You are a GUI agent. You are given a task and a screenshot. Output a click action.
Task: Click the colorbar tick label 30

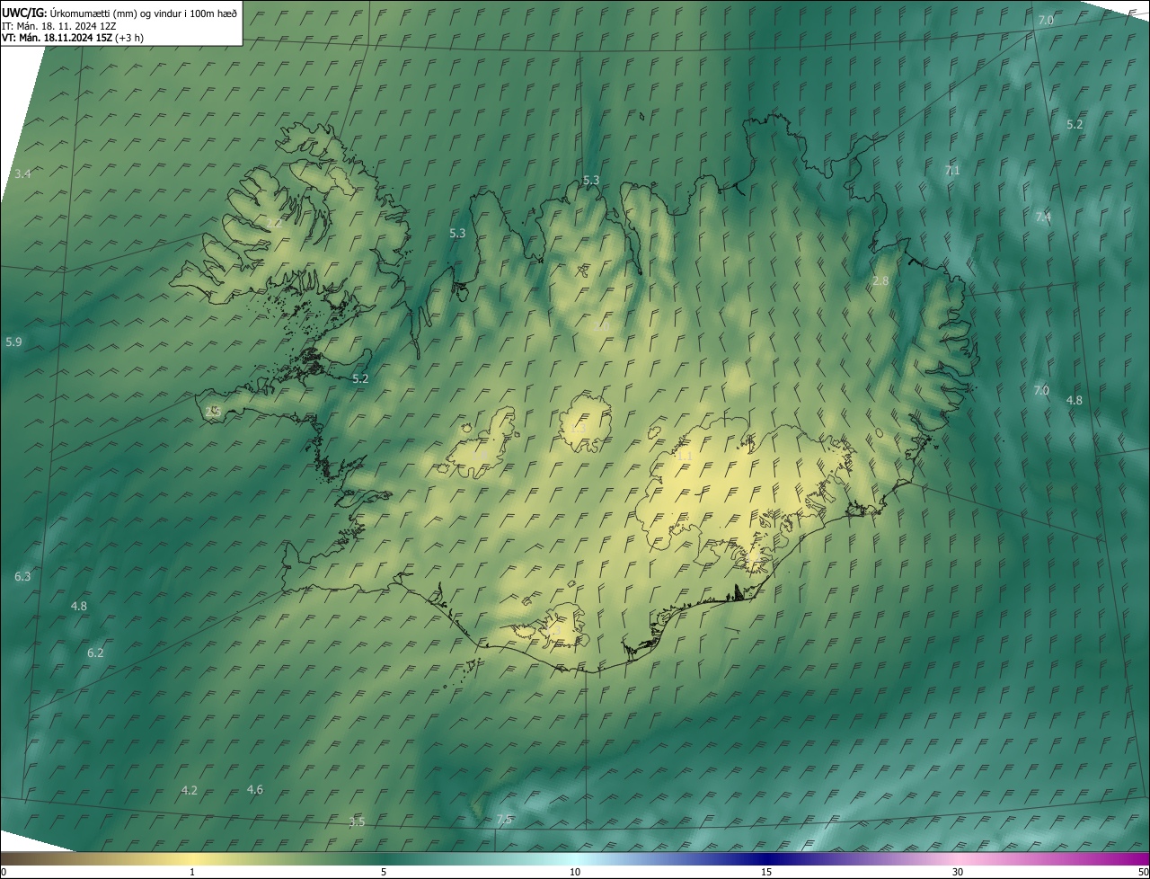[958, 872]
